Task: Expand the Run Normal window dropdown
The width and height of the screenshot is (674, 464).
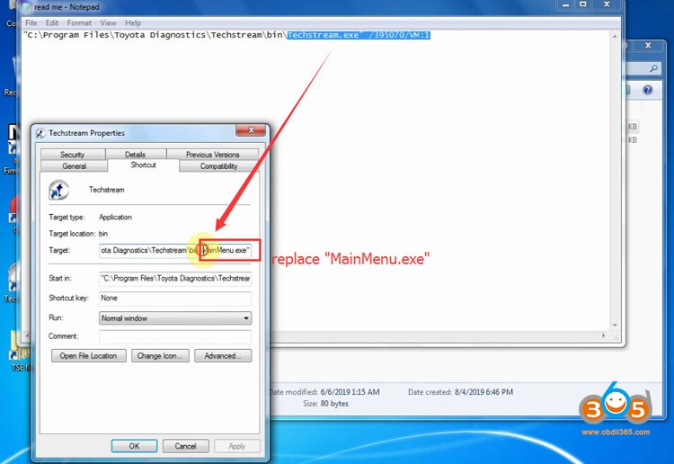Action: tap(175, 318)
